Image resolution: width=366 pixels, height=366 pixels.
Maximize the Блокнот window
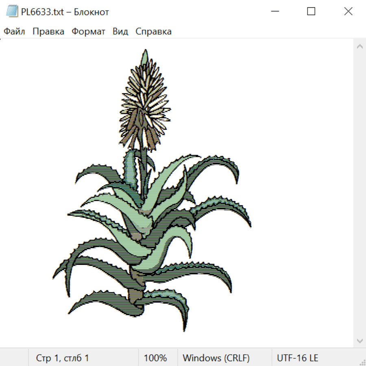click(311, 11)
